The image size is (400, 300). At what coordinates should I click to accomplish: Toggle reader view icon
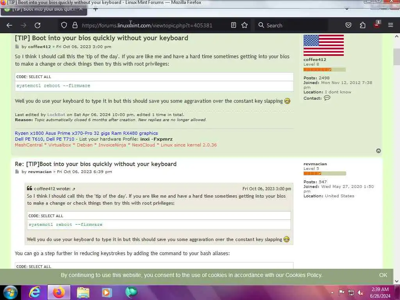[234, 25]
